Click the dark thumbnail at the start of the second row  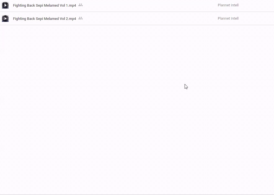(x=5, y=19)
